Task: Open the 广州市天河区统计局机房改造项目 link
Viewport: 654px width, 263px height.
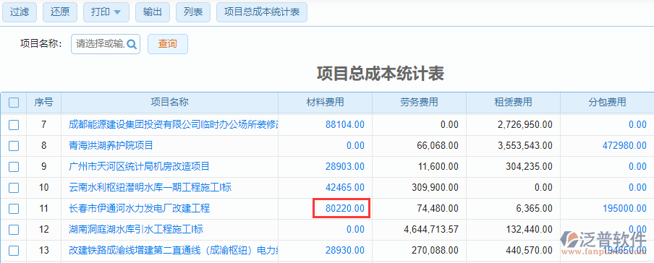Action: pyautogui.click(x=140, y=167)
